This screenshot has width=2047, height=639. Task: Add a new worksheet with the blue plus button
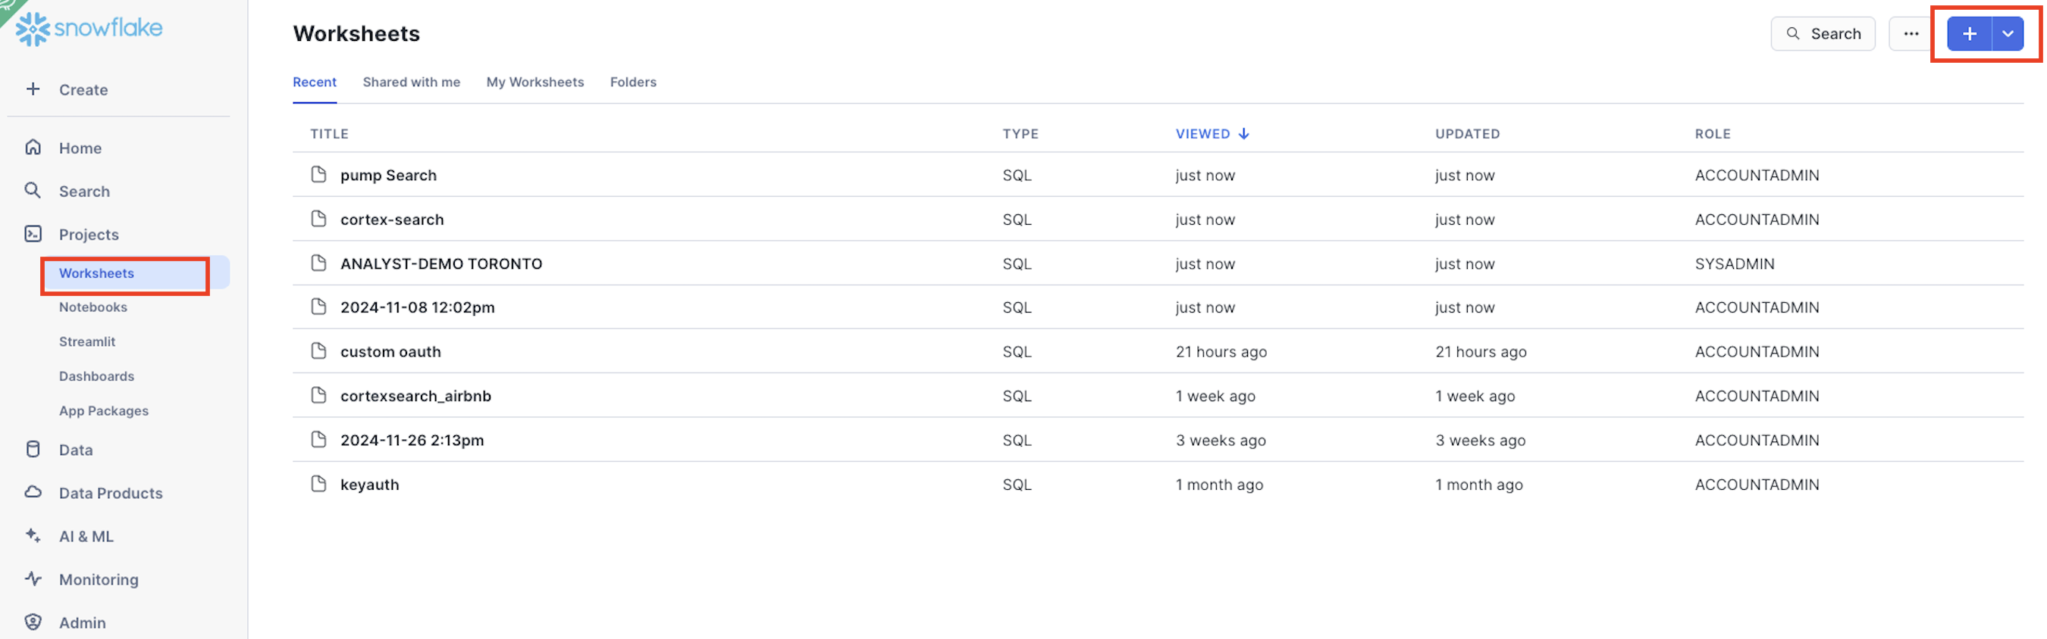pyautogui.click(x=1969, y=33)
